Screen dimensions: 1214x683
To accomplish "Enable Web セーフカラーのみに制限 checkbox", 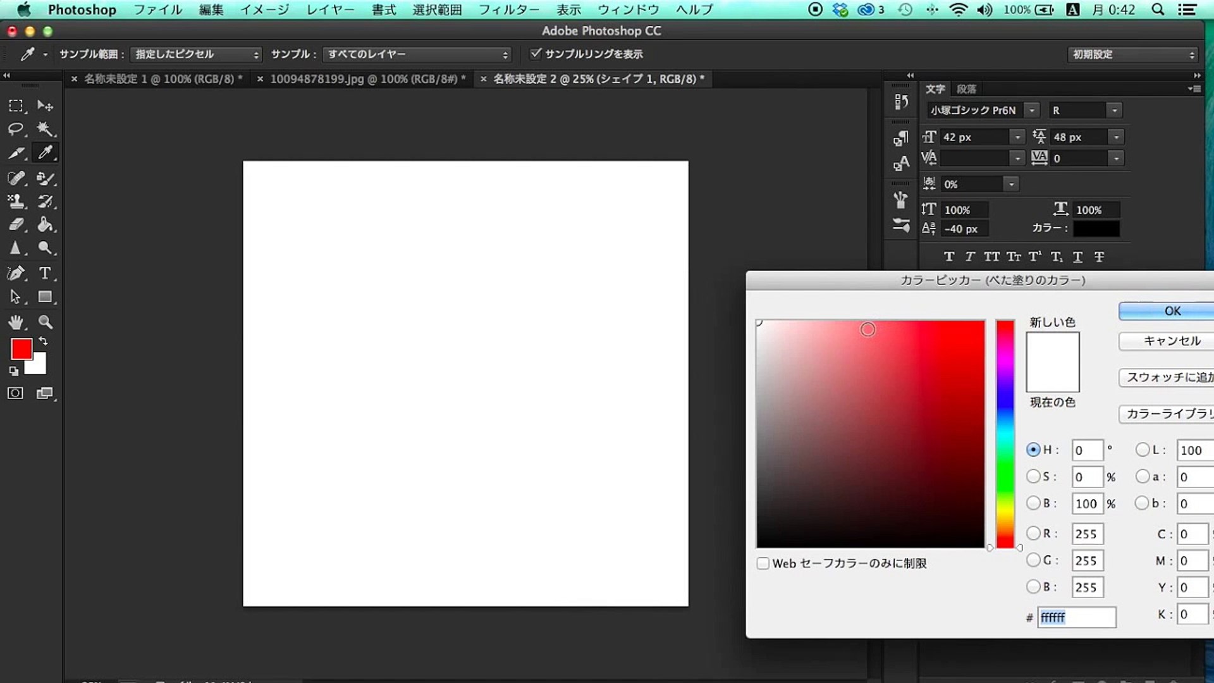I will (x=763, y=563).
